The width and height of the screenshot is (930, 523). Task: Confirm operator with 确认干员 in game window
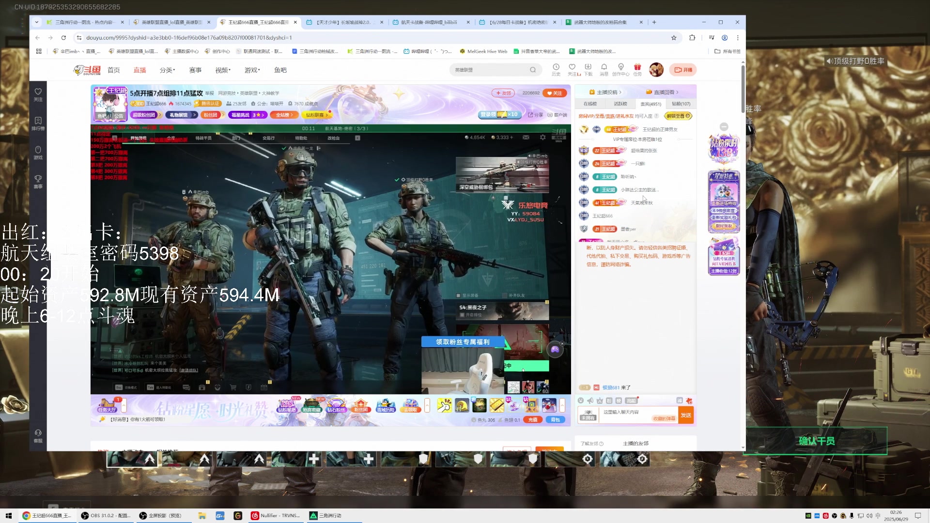pyautogui.click(x=817, y=441)
